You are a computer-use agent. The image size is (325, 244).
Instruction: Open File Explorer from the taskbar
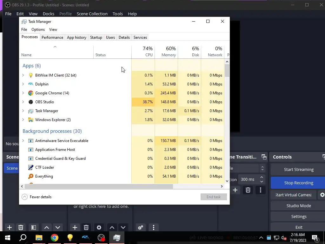[x=39, y=238]
